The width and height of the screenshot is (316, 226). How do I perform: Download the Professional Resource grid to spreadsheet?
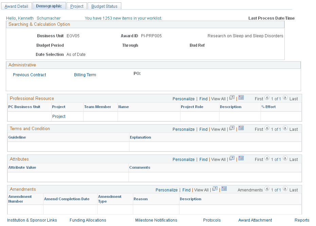pyautogui.click(x=241, y=98)
